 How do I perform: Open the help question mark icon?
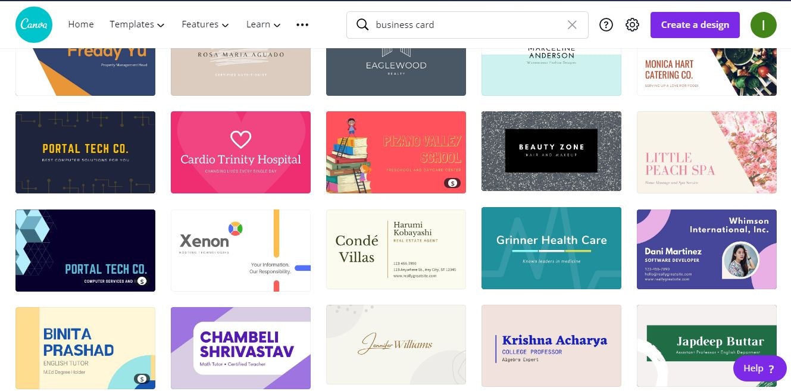pos(606,25)
